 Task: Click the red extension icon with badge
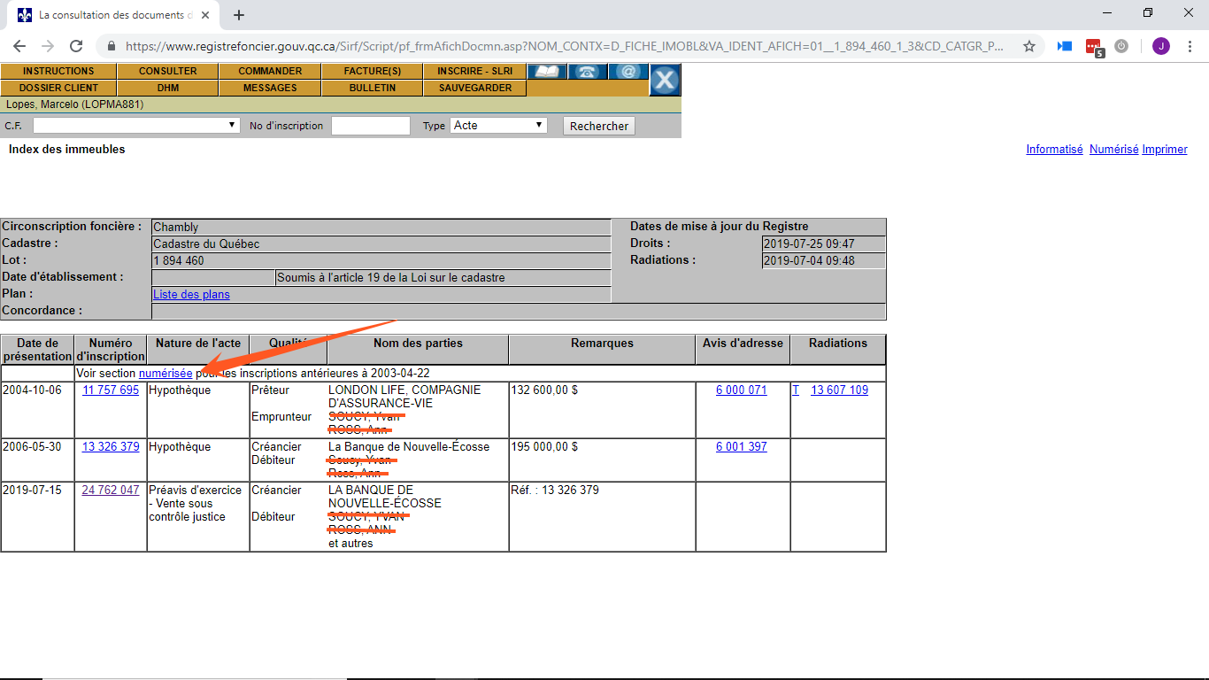(1094, 47)
